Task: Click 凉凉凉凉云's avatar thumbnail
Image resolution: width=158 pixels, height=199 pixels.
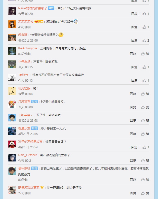Action: (12, 24)
